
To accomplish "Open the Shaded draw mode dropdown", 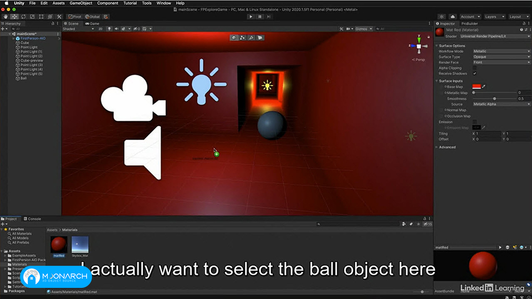I will 78,29.
